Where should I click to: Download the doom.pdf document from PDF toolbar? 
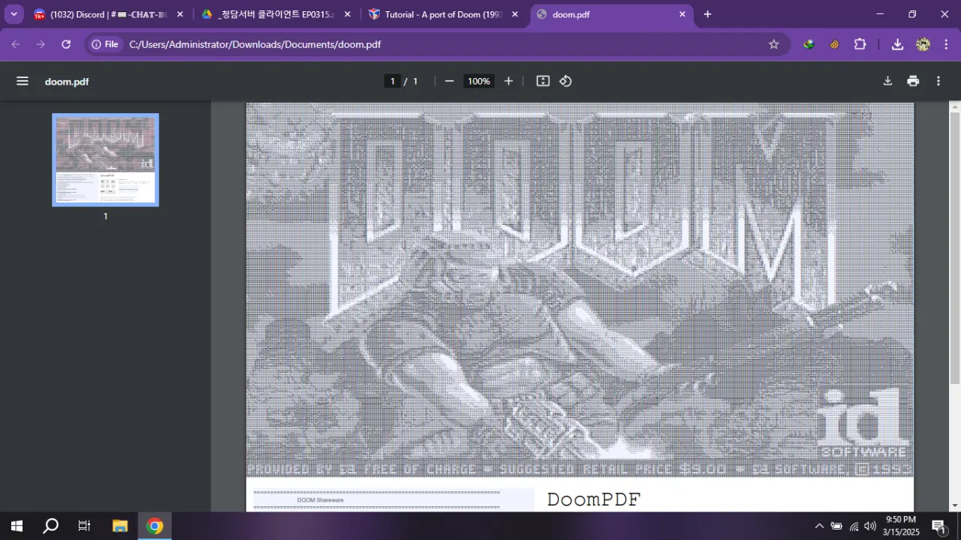tap(887, 81)
